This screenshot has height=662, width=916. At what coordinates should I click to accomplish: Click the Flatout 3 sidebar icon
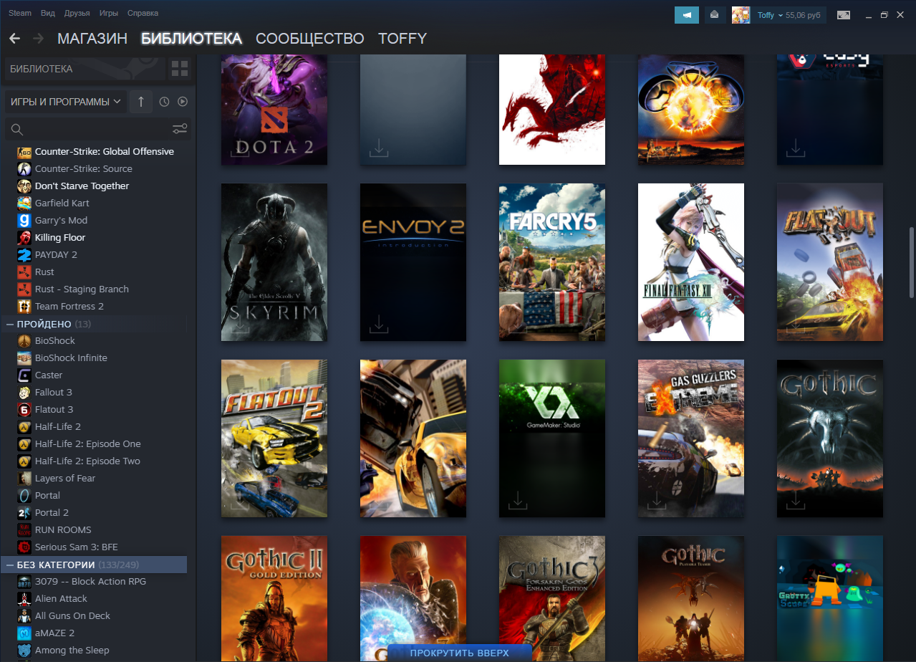tap(24, 410)
